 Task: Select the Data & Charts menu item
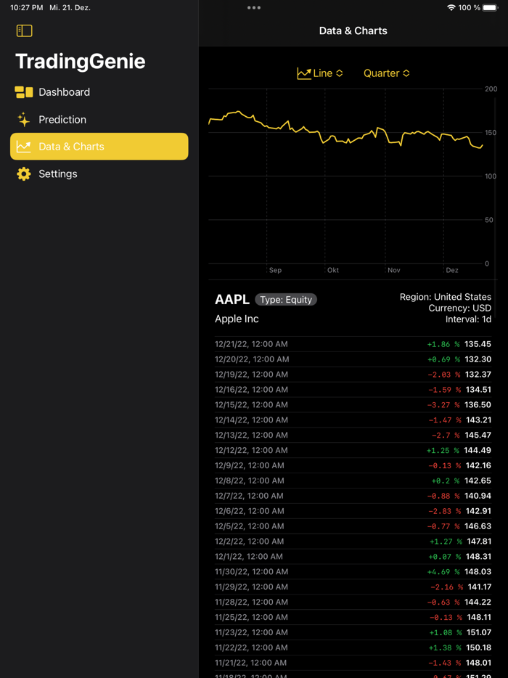99,146
